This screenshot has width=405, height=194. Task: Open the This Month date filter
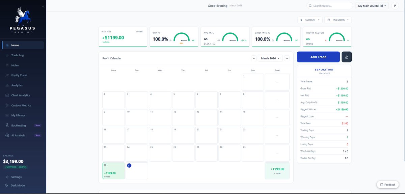tap(338, 20)
